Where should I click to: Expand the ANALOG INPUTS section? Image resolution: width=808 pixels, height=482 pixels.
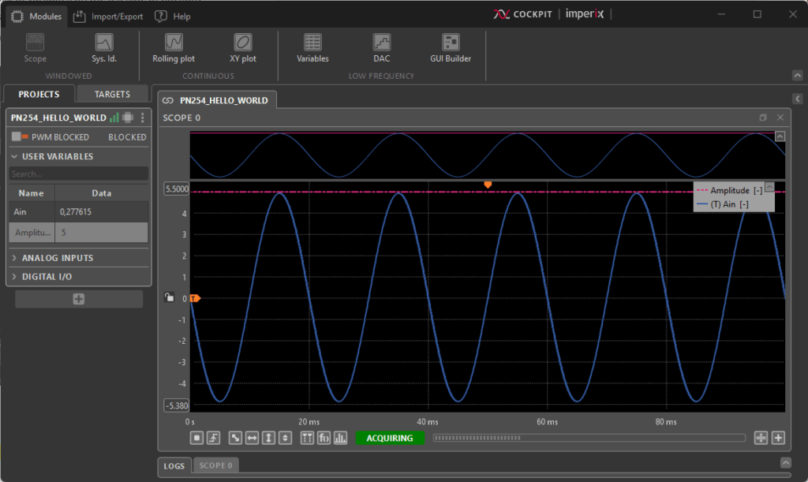coord(57,258)
